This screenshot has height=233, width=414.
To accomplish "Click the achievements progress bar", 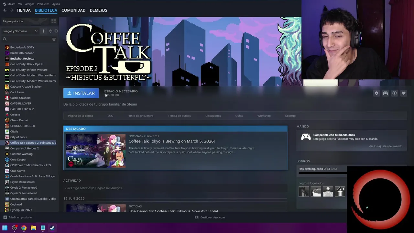I will click(322, 173).
